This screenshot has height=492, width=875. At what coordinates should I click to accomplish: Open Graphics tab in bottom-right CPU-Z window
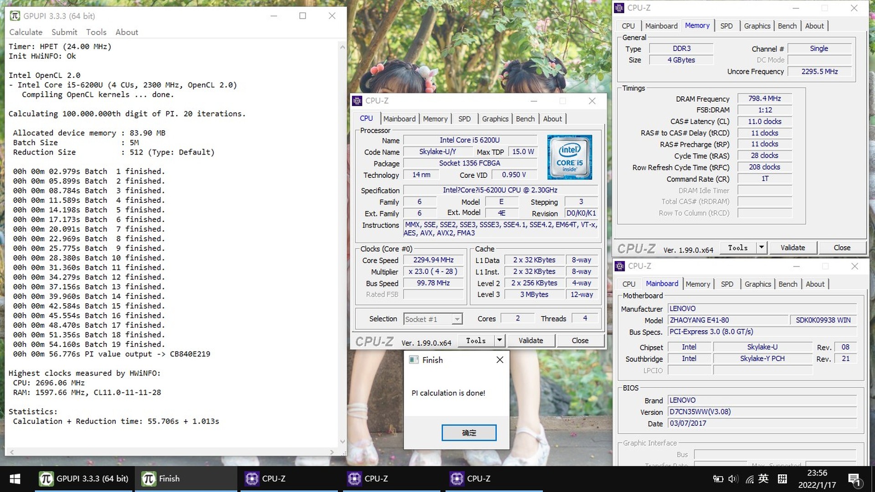757,284
